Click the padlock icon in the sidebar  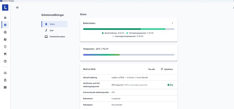(5, 80)
